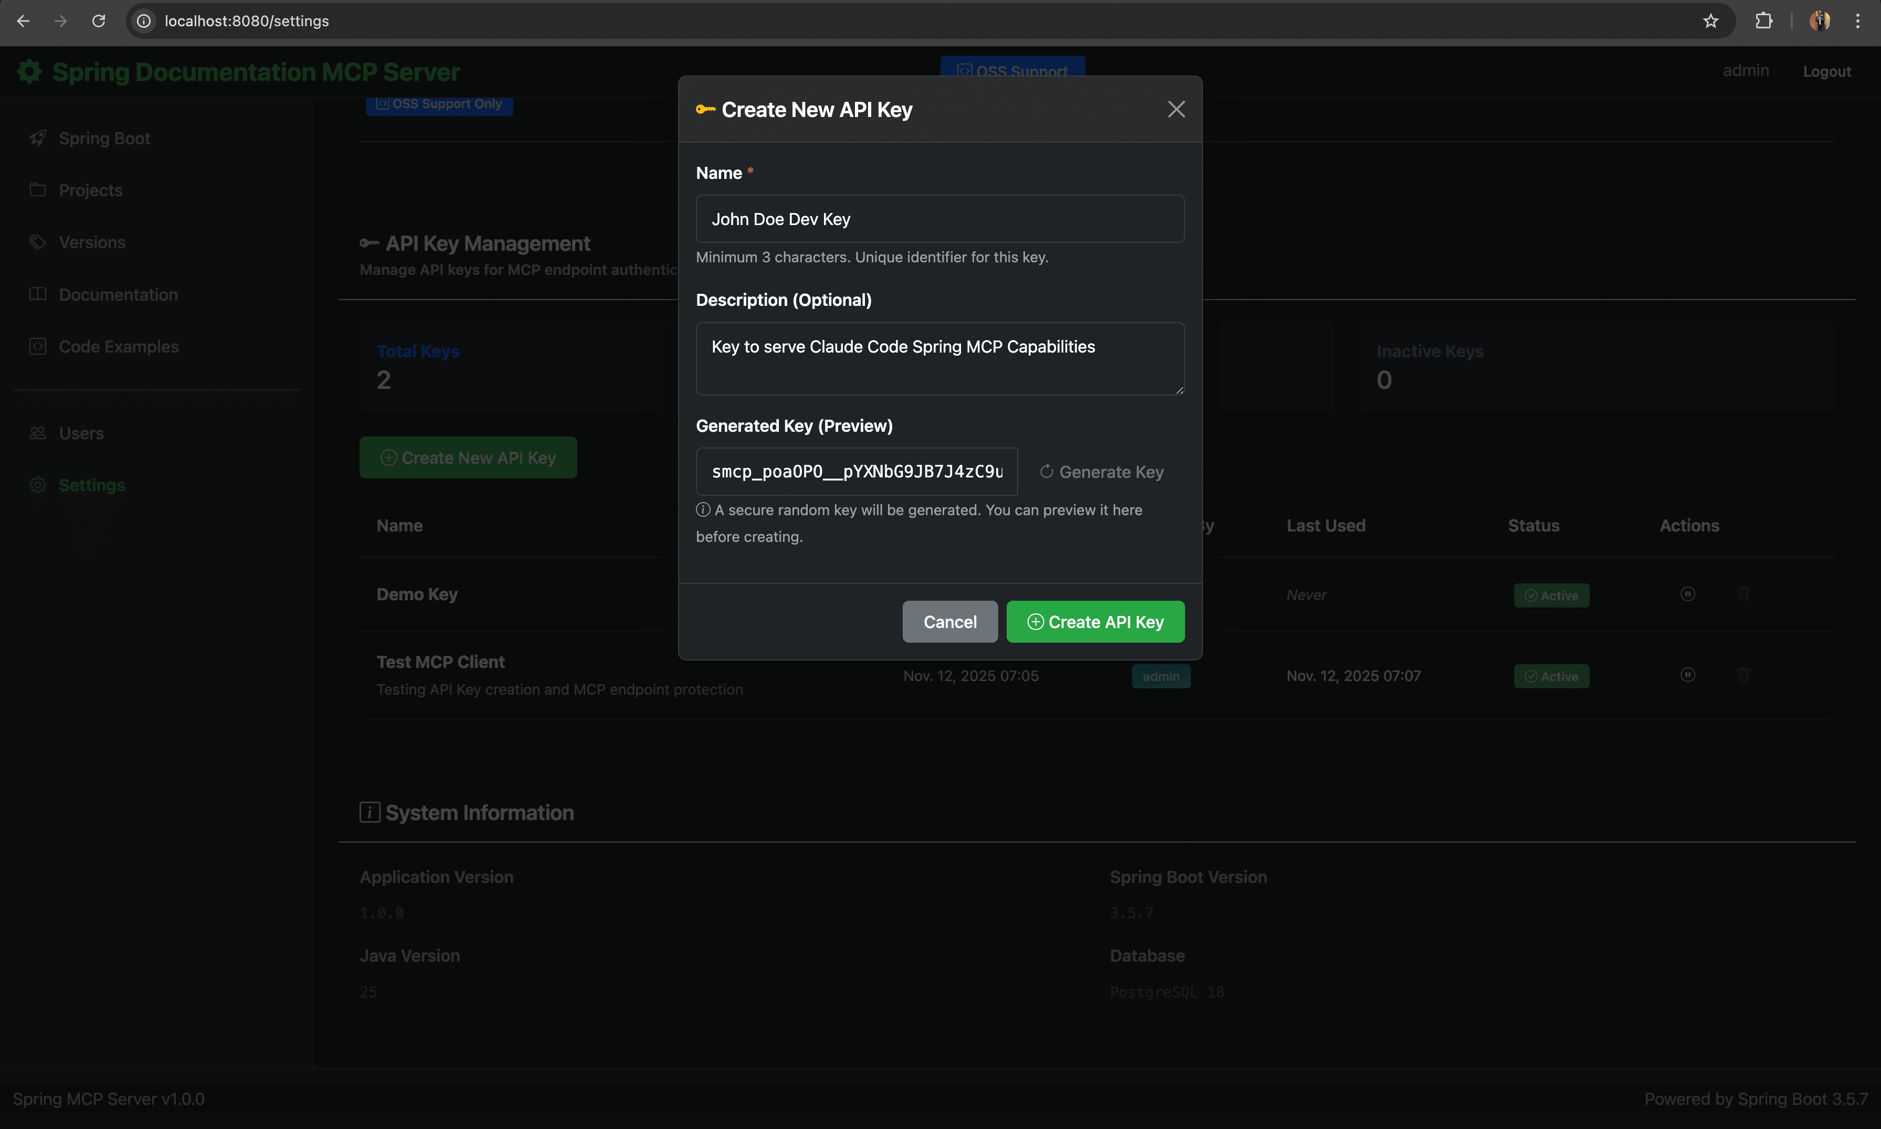Click the Projects folder icon
Viewport: 1881px width, 1129px height.
38,189
